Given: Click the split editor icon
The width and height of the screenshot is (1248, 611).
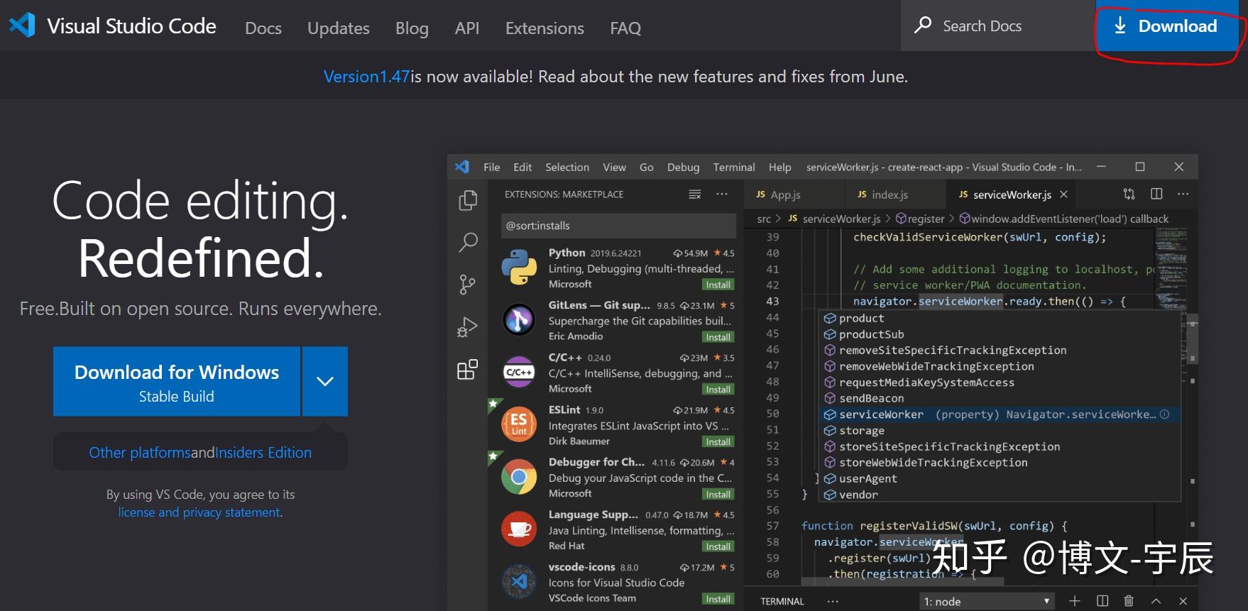Looking at the screenshot, I should coord(1156,194).
